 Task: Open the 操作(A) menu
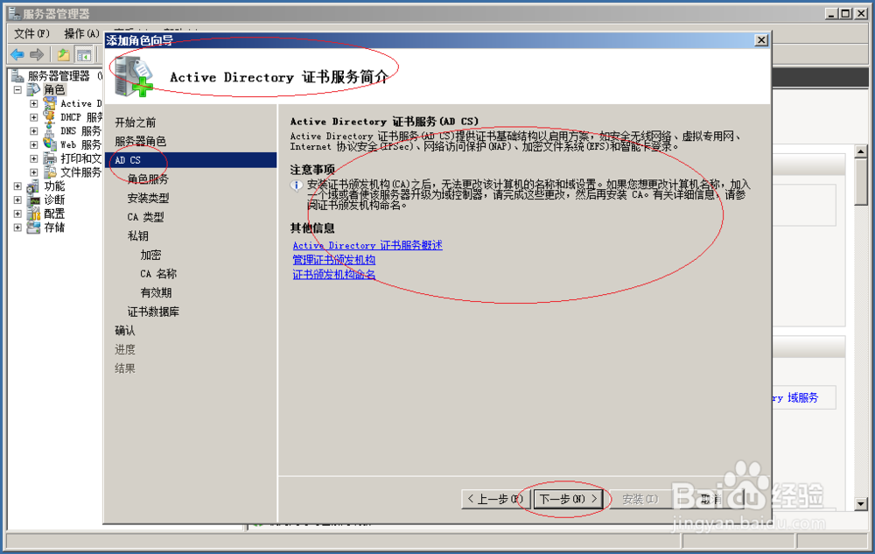81,33
